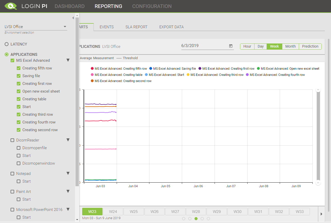Toggle legend dot for Creating first row
The height and width of the screenshot is (223, 331).
point(200,69)
